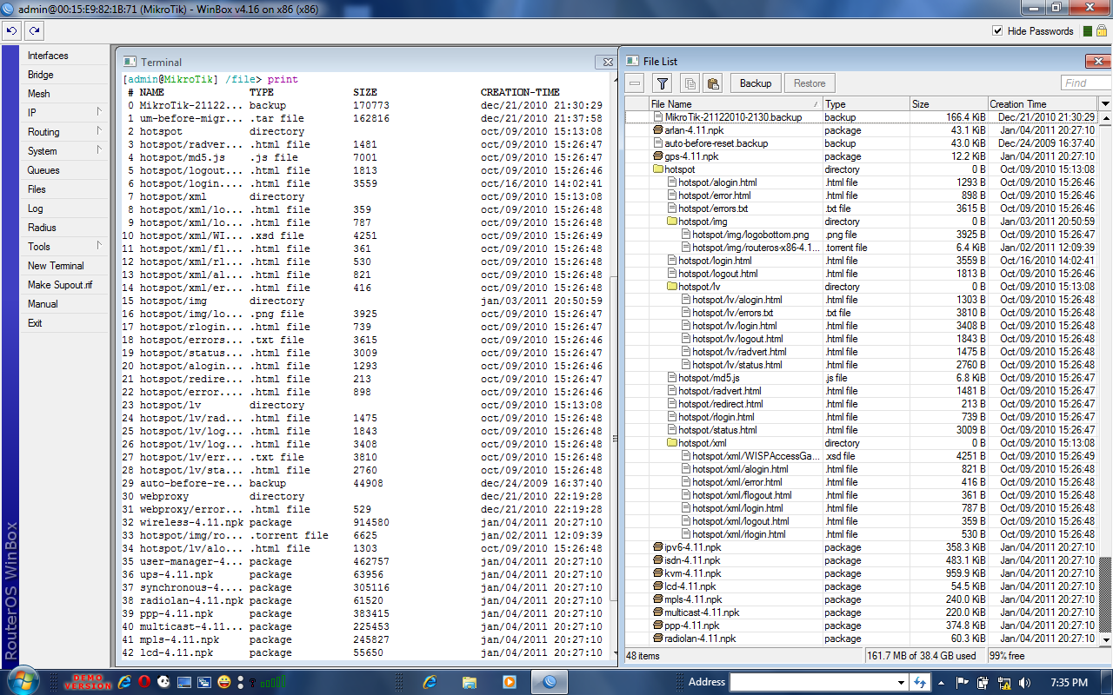Click the hotspot/img folder icon
The image size is (1113, 695).
point(672,222)
